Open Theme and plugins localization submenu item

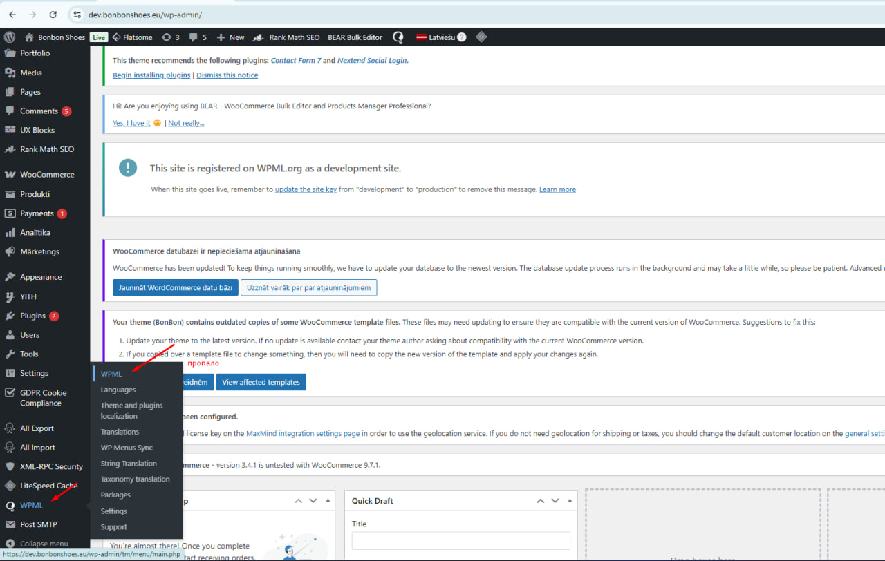pyautogui.click(x=131, y=410)
